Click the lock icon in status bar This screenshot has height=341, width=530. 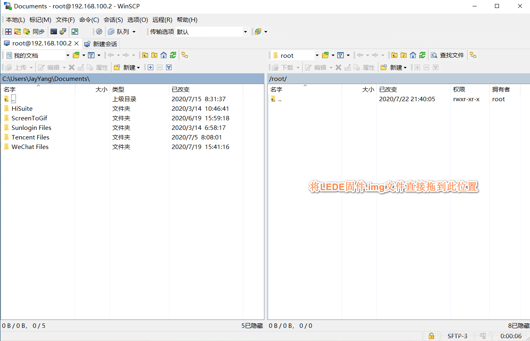[x=431, y=336]
